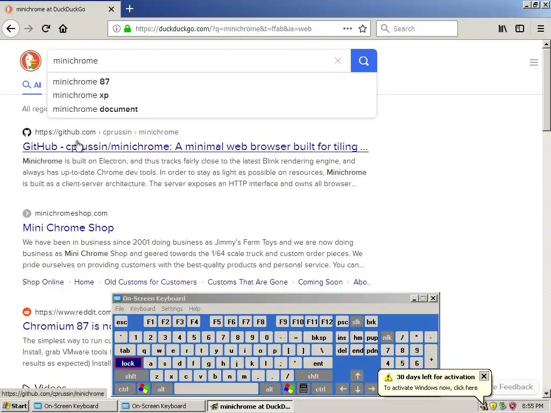Viewport: 551px width, 413px height.
Task: Click the page scrollbar up arrow
Action: [547, 44]
